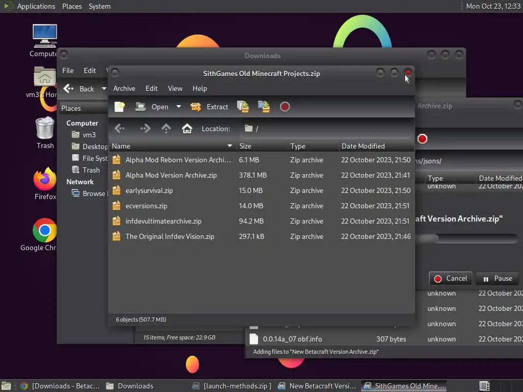The image size is (523, 392).
Task: Go back to the previous archive location
Action: pos(120,128)
